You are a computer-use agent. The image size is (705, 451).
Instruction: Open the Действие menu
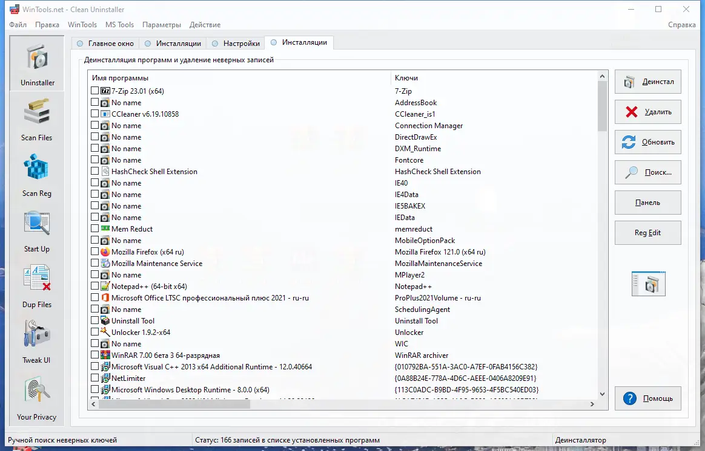[205, 25]
